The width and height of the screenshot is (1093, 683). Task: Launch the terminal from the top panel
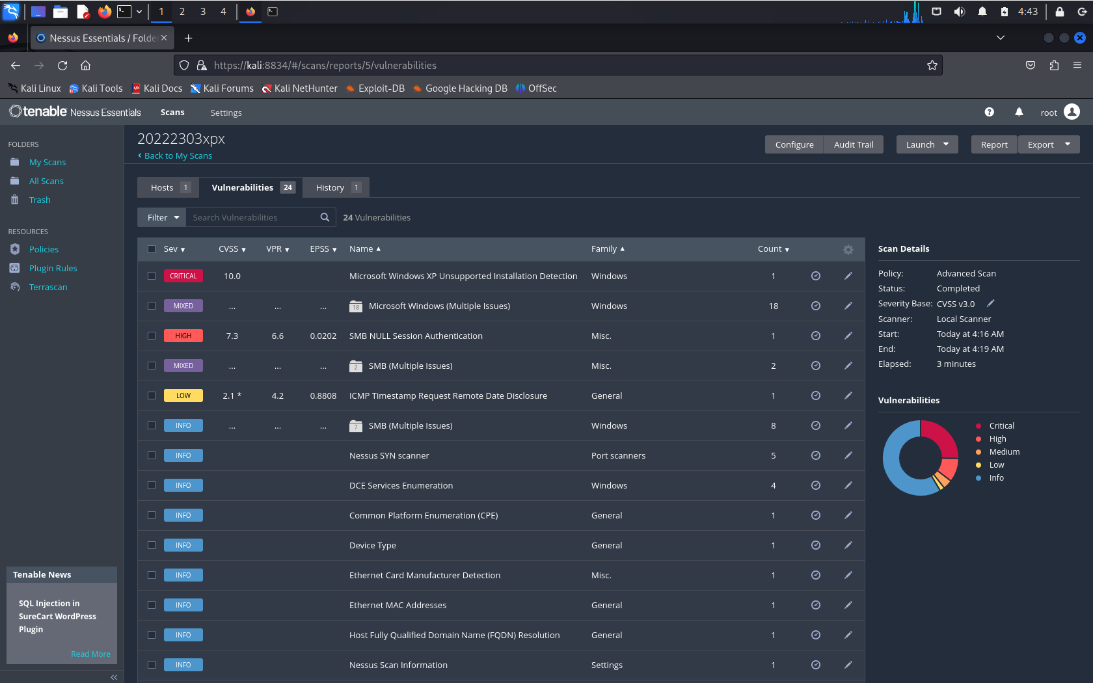(124, 12)
